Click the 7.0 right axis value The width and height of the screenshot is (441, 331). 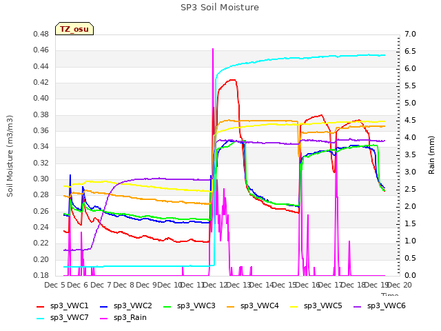point(410,34)
